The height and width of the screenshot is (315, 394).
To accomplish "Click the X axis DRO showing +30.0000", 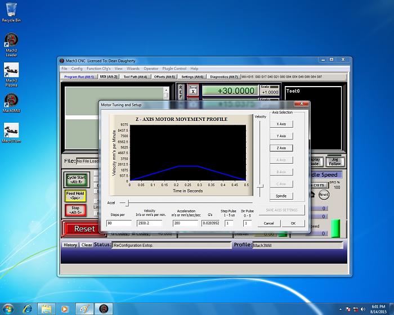I will [x=230, y=91].
